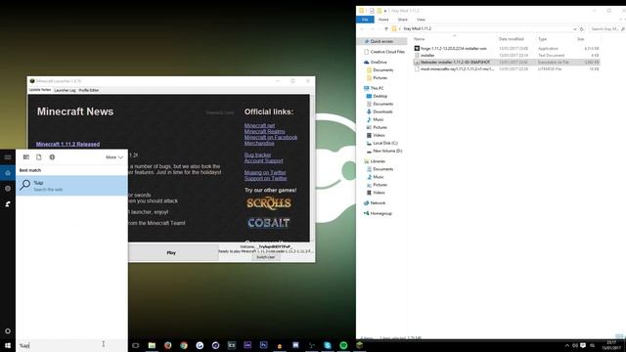
Task: Open the Account Support link
Action: pos(263,160)
